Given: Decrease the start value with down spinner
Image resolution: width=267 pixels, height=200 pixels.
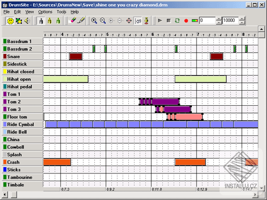Looking at the screenshot, I should [219, 22].
